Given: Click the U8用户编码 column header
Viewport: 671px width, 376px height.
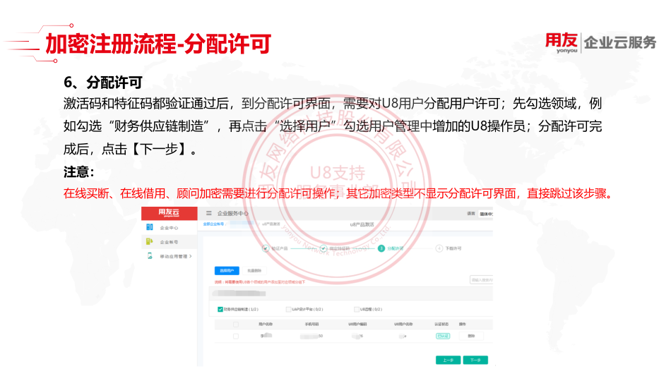Looking at the screenshot, I should click(358, 325).
